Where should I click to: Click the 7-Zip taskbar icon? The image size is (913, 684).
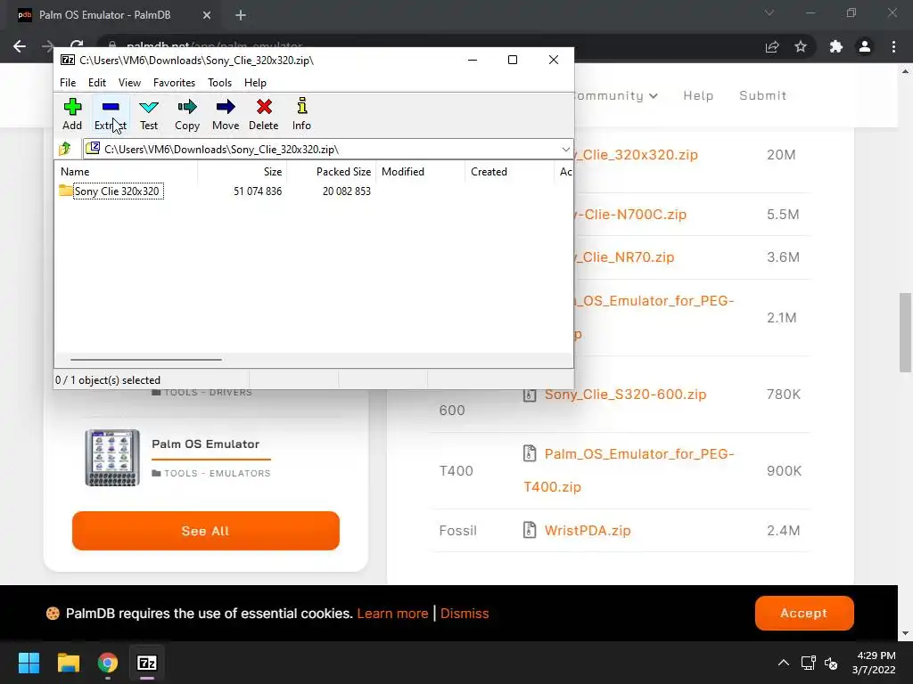tap(147, 663)
